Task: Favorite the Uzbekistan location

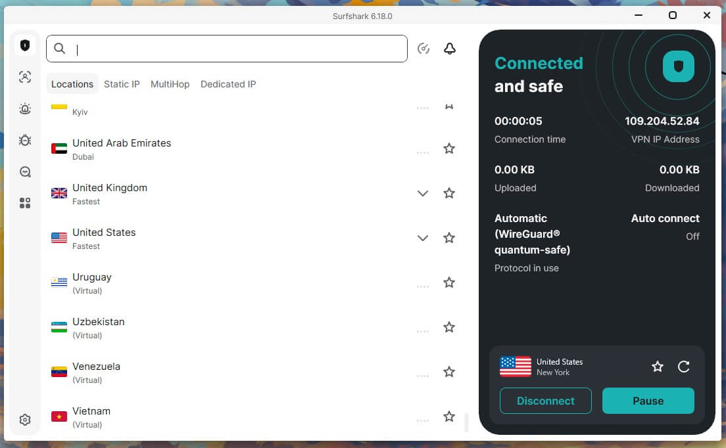Action: (x=449, y=327)
